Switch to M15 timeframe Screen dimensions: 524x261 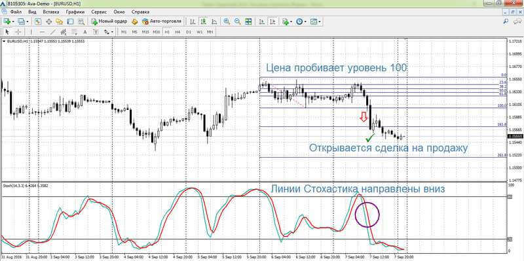point(145,31)
